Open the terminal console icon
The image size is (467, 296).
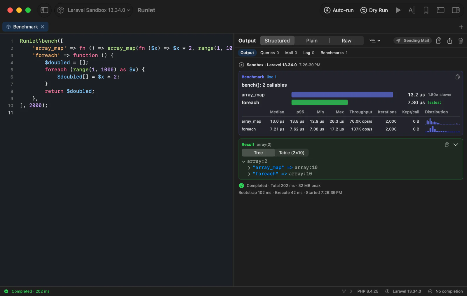point(440,10)
